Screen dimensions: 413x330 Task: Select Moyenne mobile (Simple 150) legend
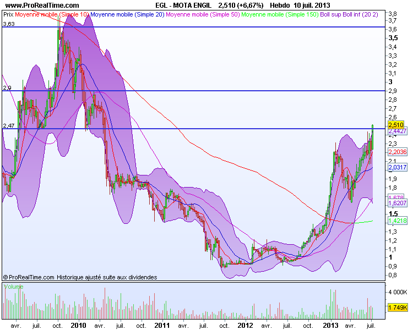coord(280,14)
